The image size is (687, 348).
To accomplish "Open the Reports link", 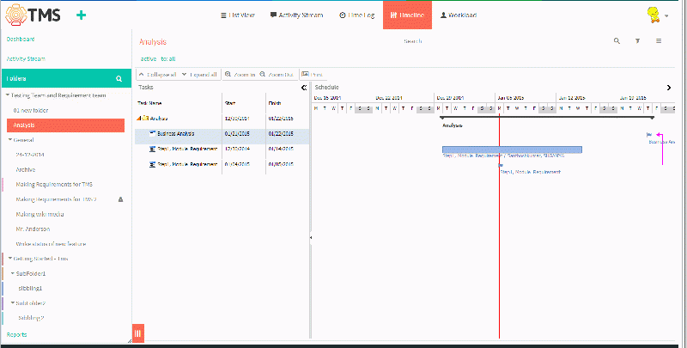I will [16, 334].
